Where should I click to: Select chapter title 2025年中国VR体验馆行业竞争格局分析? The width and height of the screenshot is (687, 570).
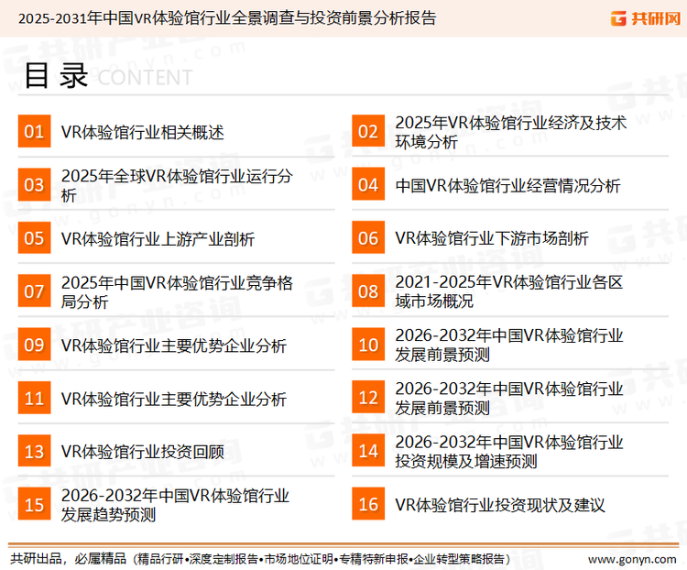click(177, 292)
